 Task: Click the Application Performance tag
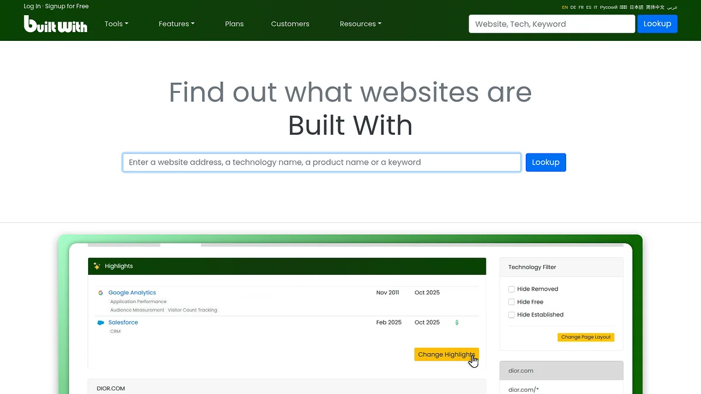(x=138, y=302)
